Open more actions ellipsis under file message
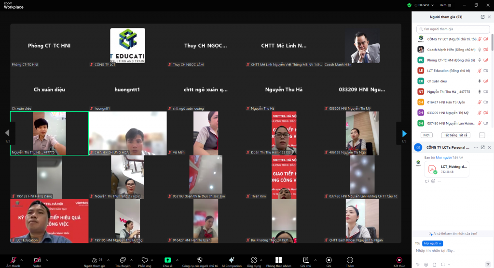 click(439, 181)
